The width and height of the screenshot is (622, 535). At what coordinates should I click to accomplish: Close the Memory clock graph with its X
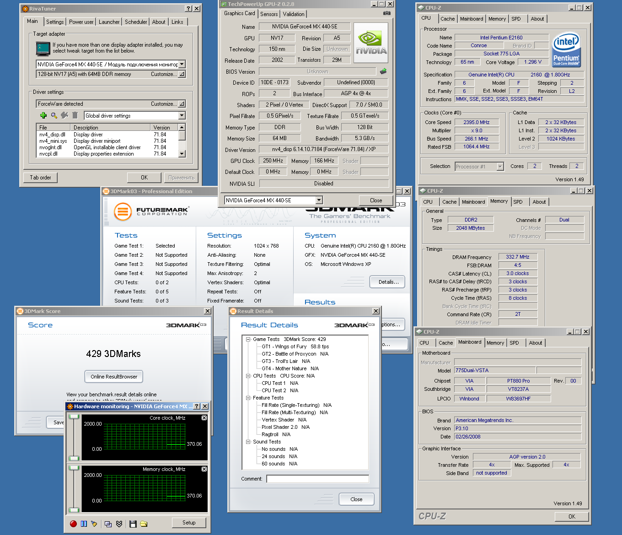(204, 469)
